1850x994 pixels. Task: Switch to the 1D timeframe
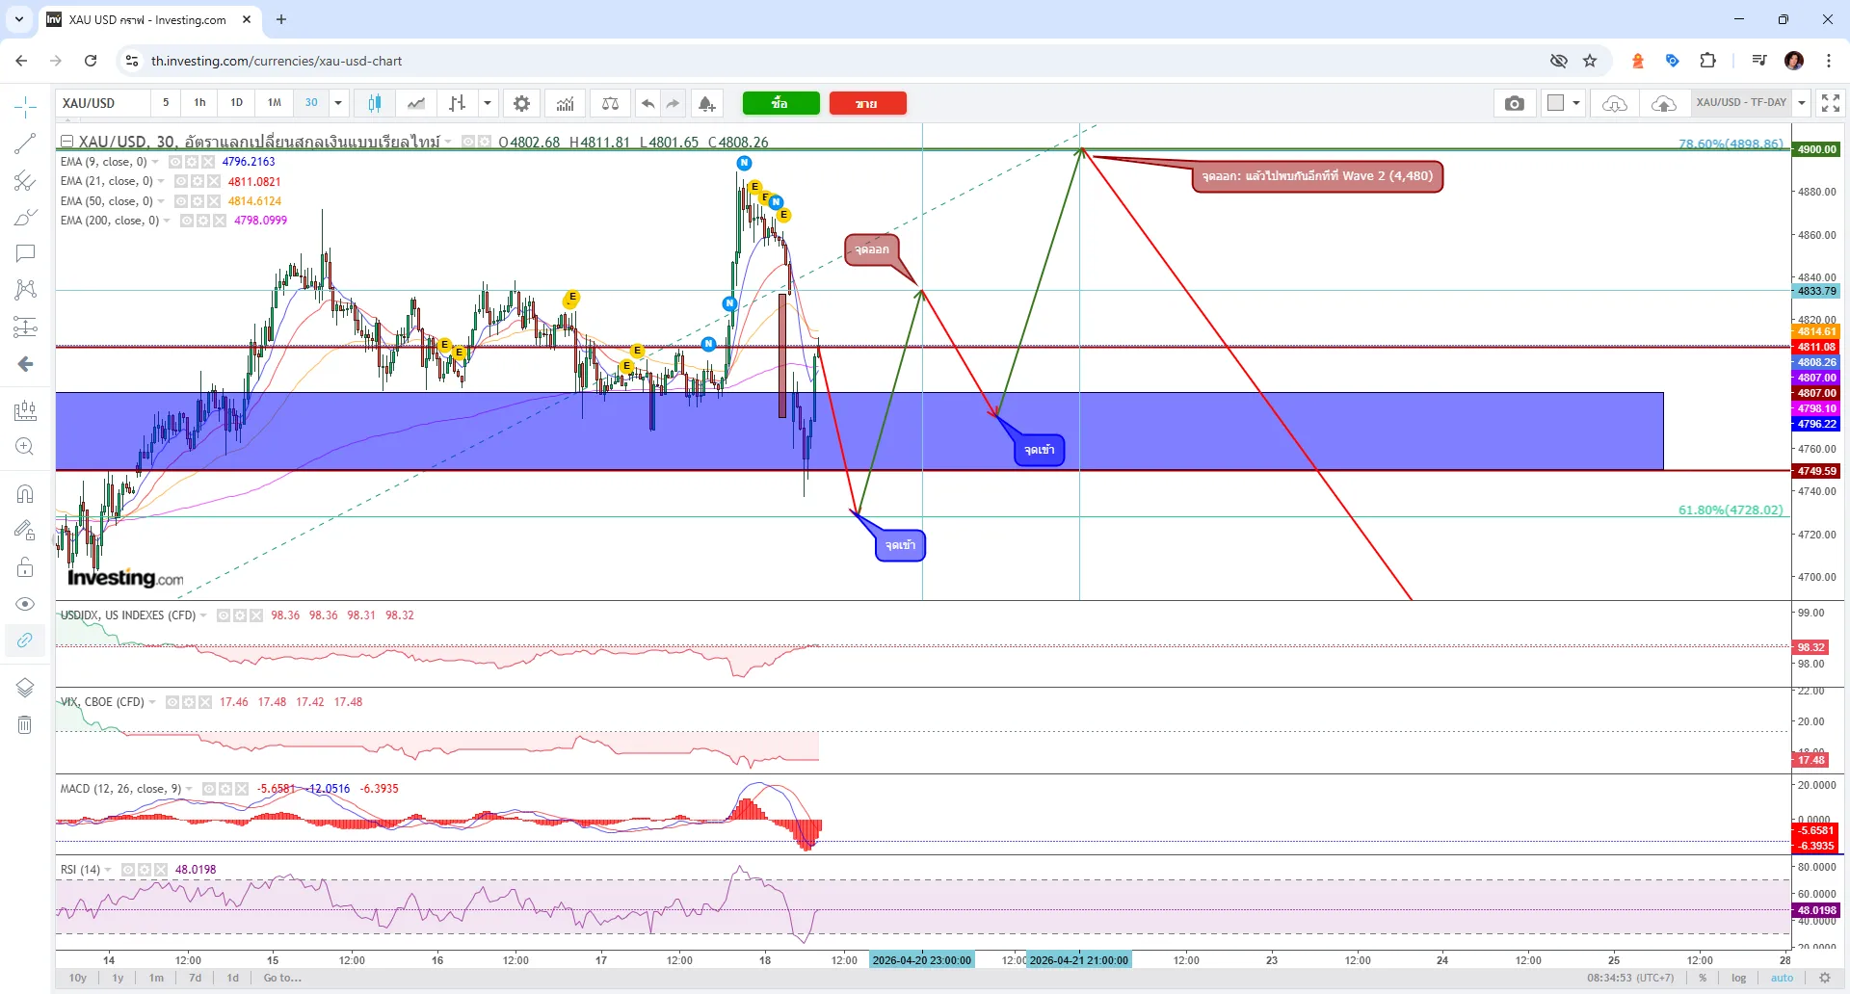(x=237, y=103)
